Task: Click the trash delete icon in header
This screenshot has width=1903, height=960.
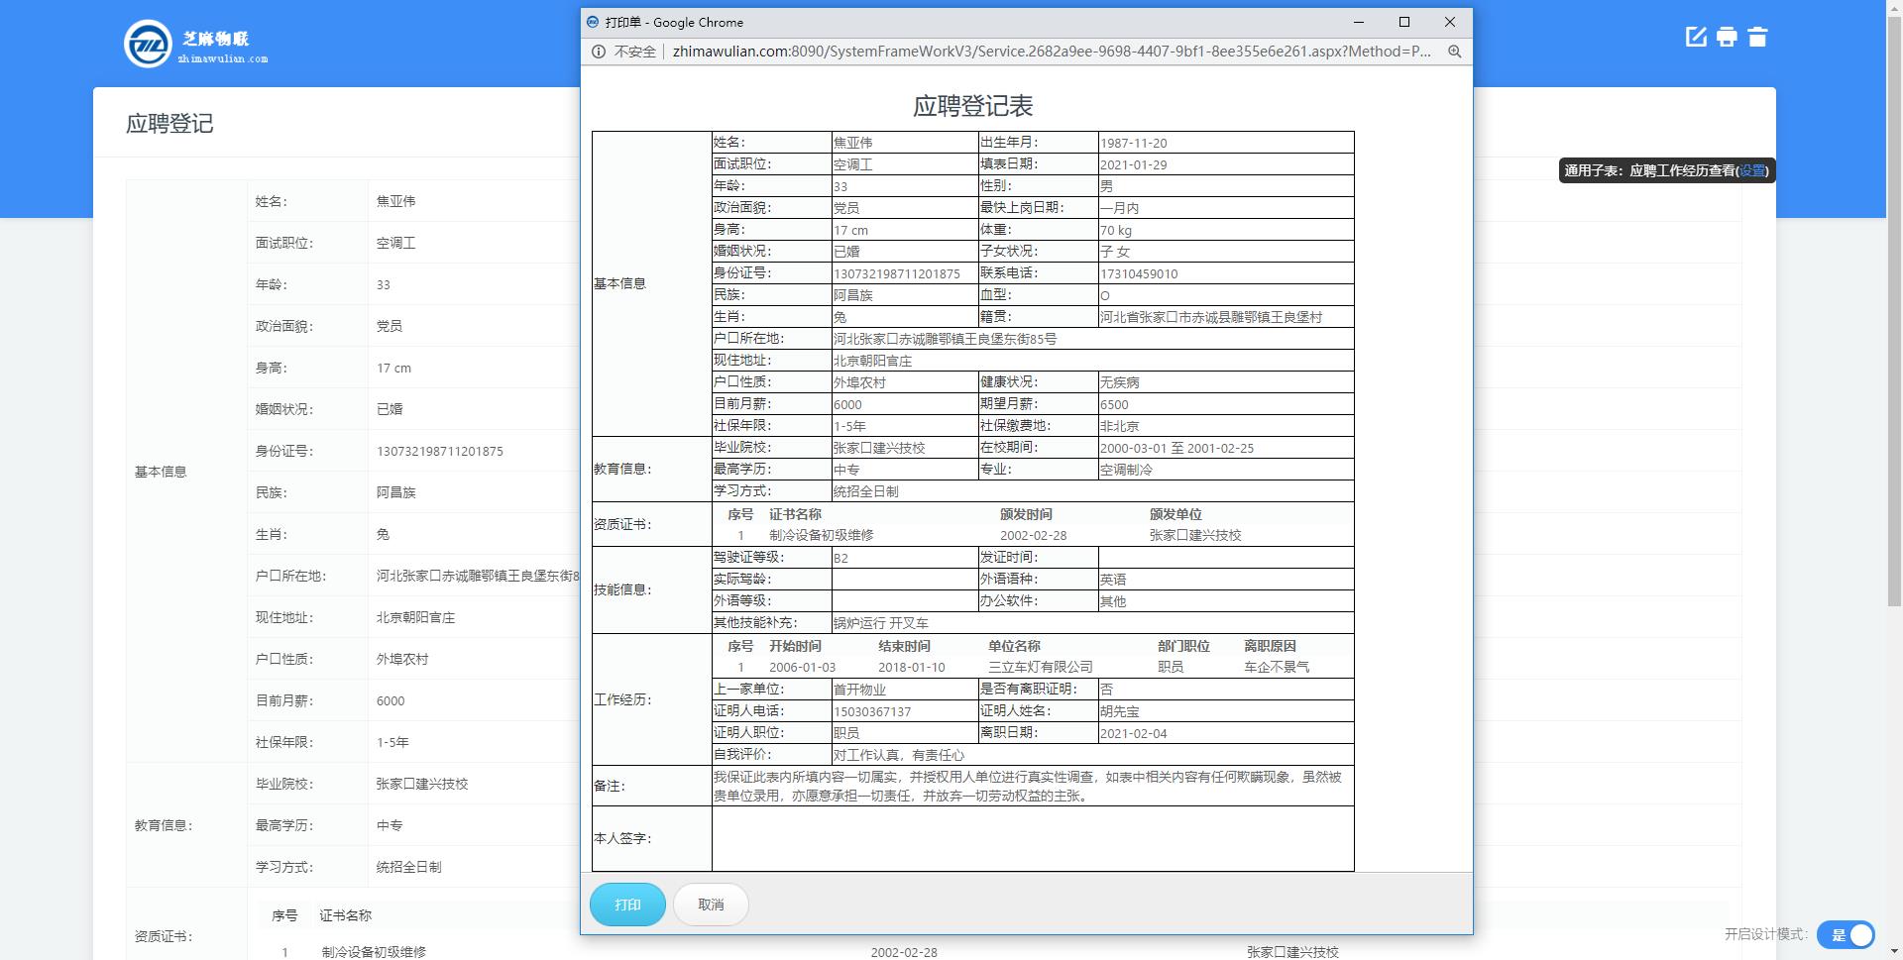Action: 1757,37
